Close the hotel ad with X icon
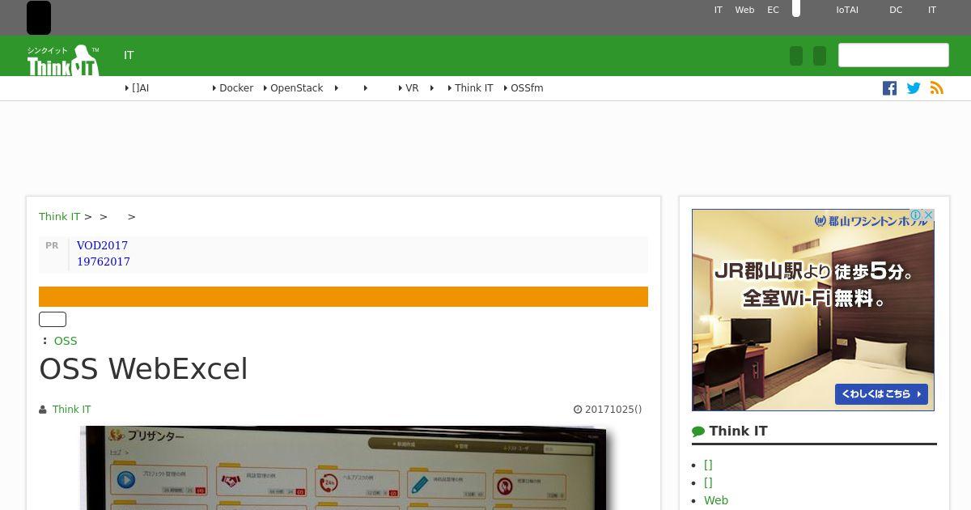The image size is (971, 510). (x=928, y=215)
